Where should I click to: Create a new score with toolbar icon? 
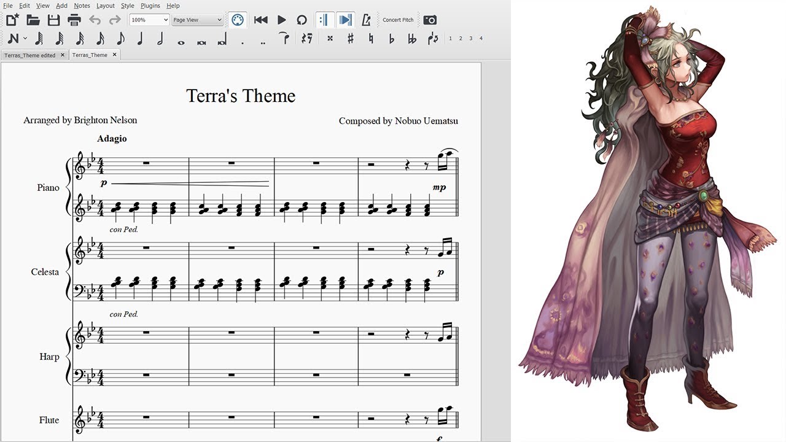point(12,20)
